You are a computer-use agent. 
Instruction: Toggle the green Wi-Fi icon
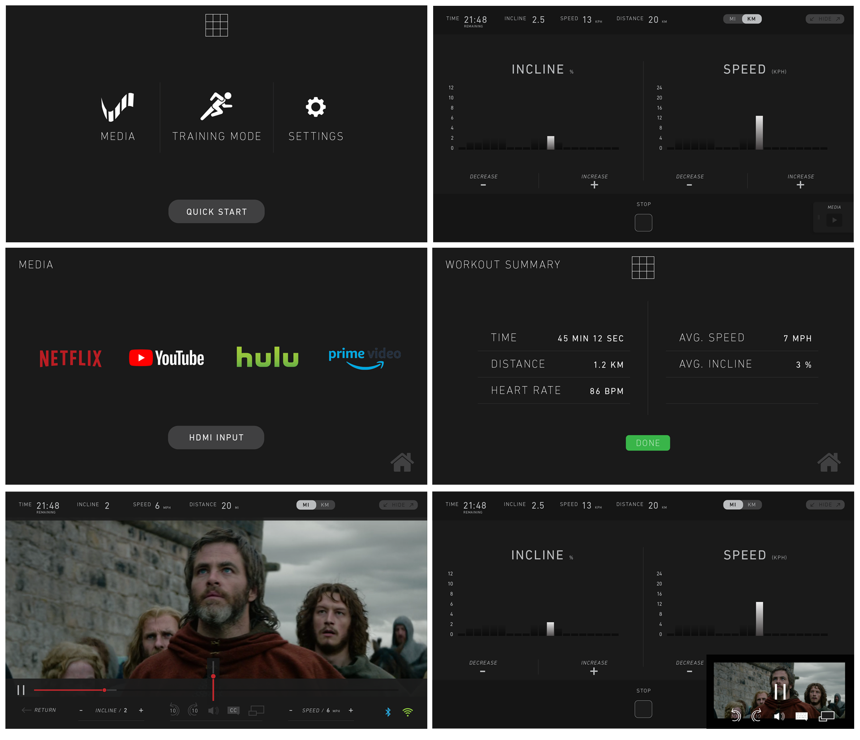[x=408, y=711]
